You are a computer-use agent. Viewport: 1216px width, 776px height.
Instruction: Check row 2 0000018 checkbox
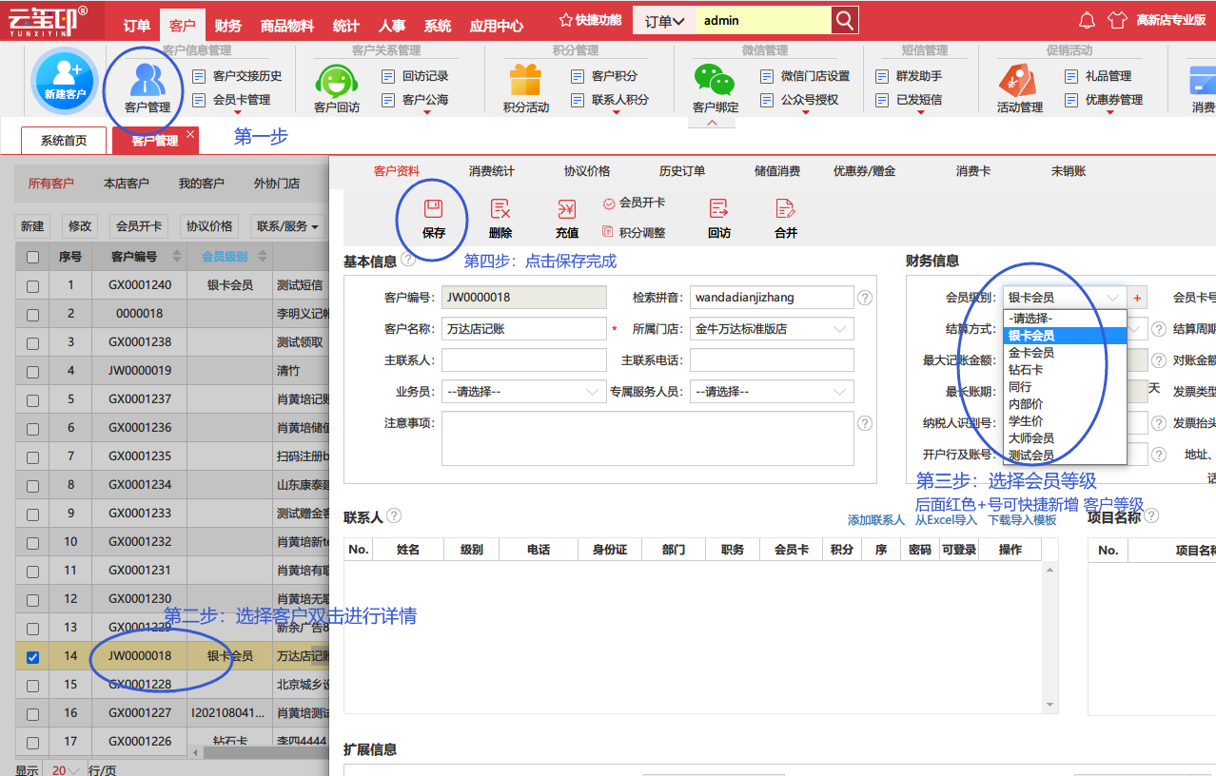pos(33,314)
